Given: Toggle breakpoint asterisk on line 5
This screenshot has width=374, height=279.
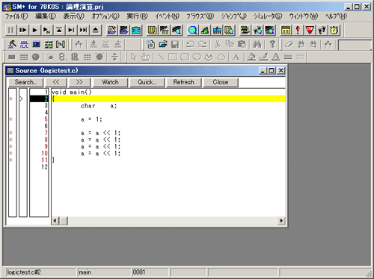Looking at the screenshot, I should click(x=11, y=119).
